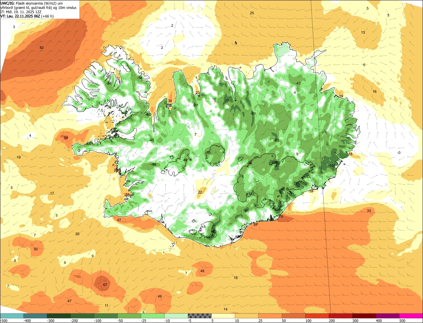Click the map value -67
The height and width of the screenshot is (323, 423).
click(x=195, y=105)
